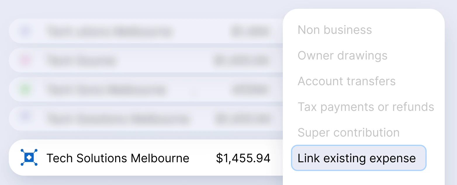This screenshot has width=457, height=185.
Task: Select the second blurred transaction name
Action: point(81,60)
